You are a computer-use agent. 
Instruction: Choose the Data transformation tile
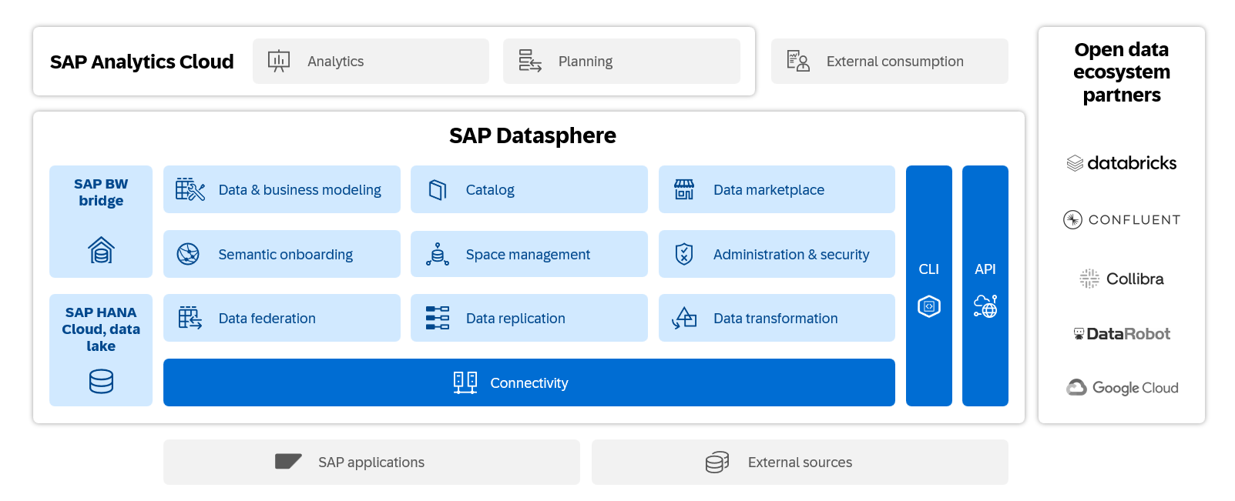[776, 318]
